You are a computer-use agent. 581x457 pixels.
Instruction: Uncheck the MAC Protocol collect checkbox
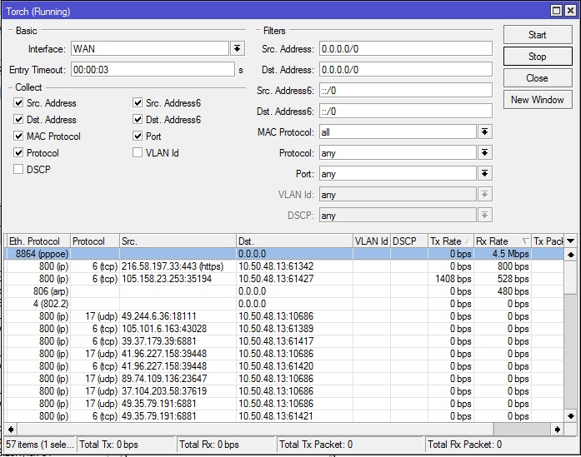pyautogui.click(x=18, y=137)
